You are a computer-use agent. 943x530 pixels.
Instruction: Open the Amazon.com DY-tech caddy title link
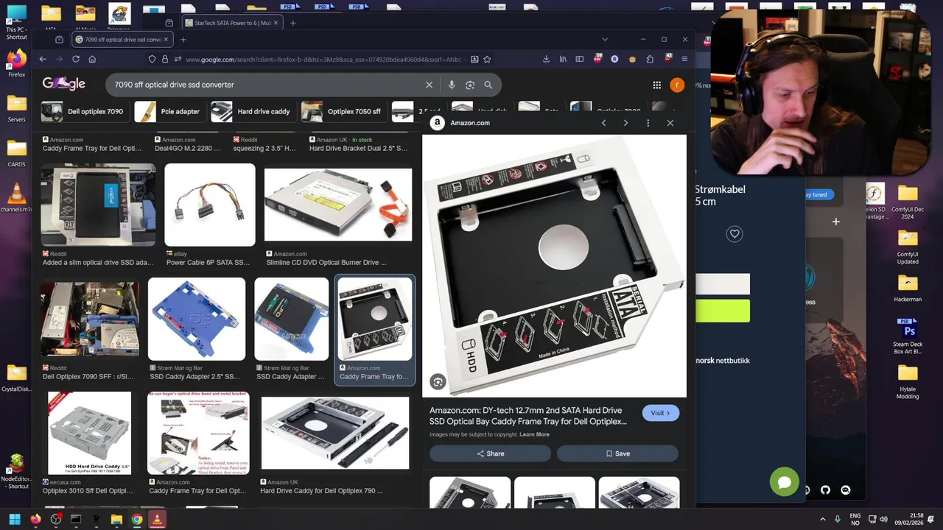tap(528, 416)
